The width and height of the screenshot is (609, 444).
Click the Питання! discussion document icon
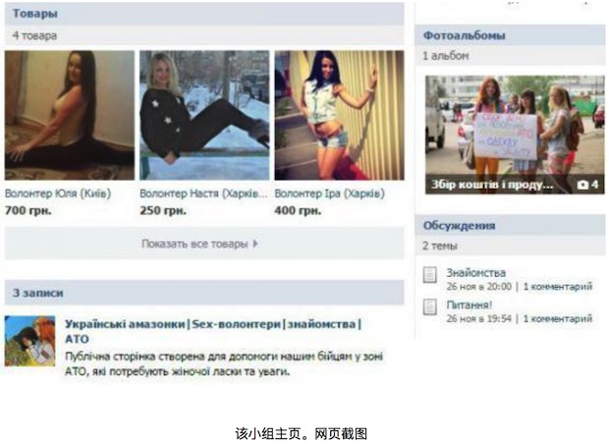pos(429,306)
